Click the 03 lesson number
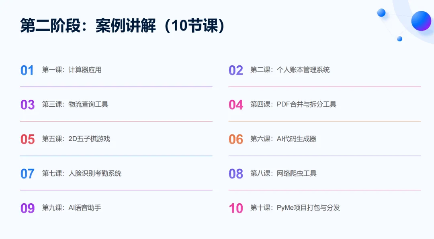 [27, 105]
